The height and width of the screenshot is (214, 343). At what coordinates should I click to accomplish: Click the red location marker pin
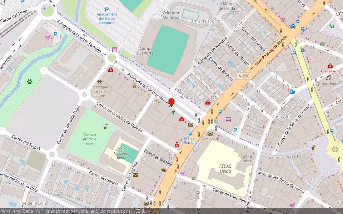172,103
